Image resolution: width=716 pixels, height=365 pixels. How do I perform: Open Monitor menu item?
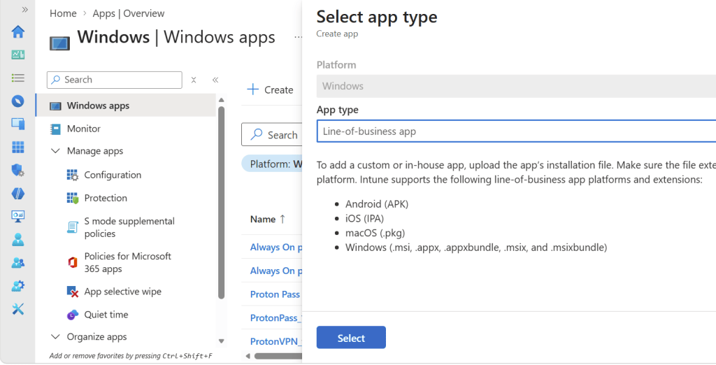point(84,129)
